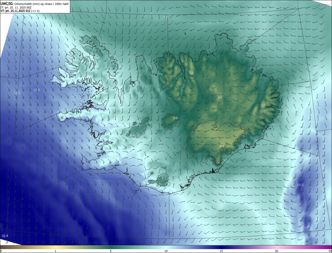Click the '7.4' value label
The height and width of the screenshot is (253, 332).
285,20
